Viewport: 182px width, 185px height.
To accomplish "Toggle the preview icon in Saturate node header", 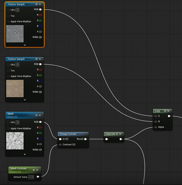I will click(x=117, y=134).
